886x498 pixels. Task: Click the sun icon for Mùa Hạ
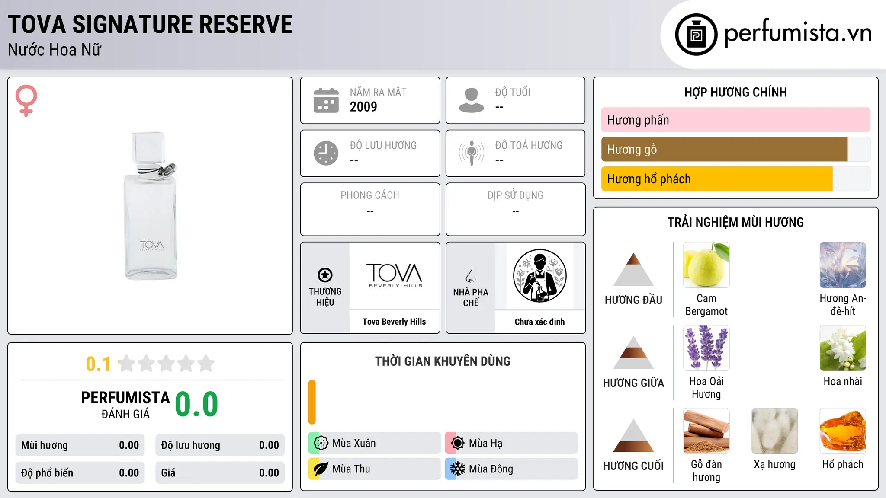click(x=457, y=443)
